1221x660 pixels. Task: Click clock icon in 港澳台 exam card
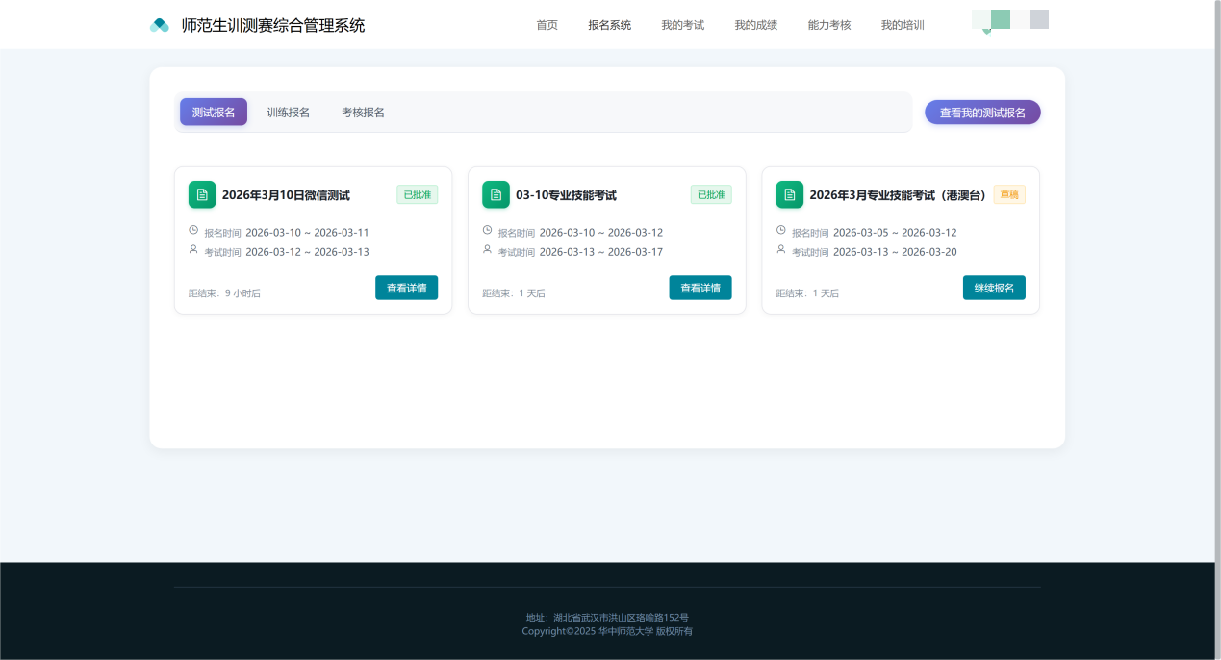[781, 231]
